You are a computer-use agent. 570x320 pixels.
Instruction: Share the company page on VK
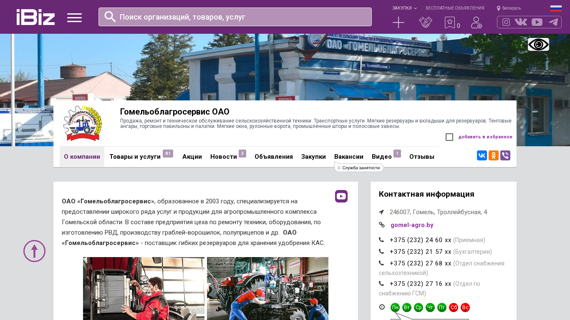(482, 155)
